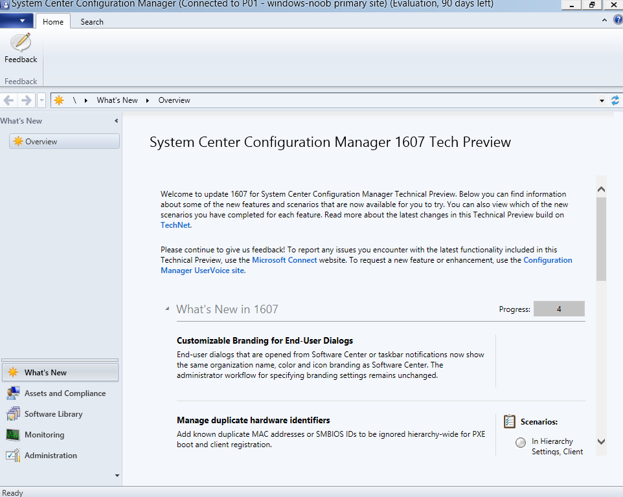Click the What's New workspace sun icon
Viewport: 623px width, 497px height.
[13, 372]
